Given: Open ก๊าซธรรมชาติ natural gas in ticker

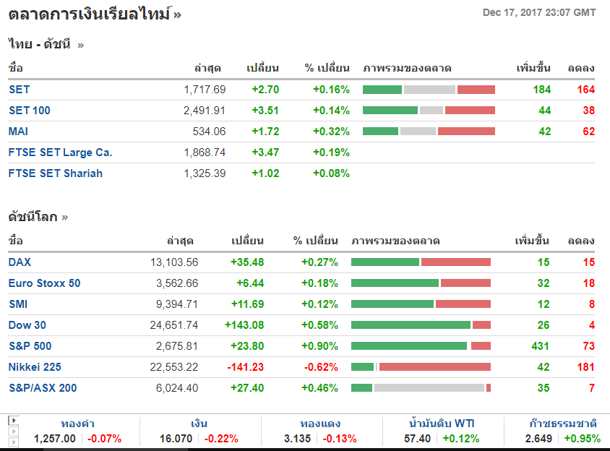Looking at the screenshot, I should click(x=563, y=424).
